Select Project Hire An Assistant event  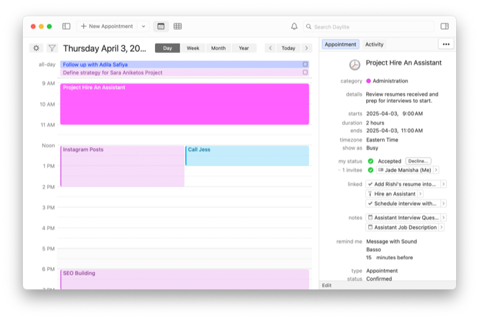(184, 104)
